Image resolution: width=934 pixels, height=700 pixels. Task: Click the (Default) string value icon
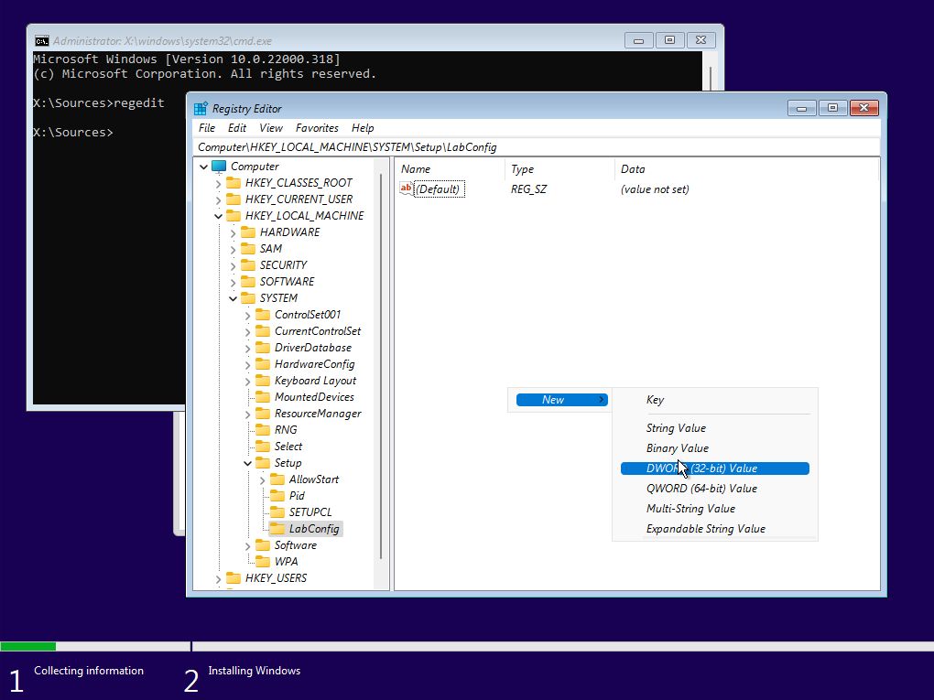407,189
